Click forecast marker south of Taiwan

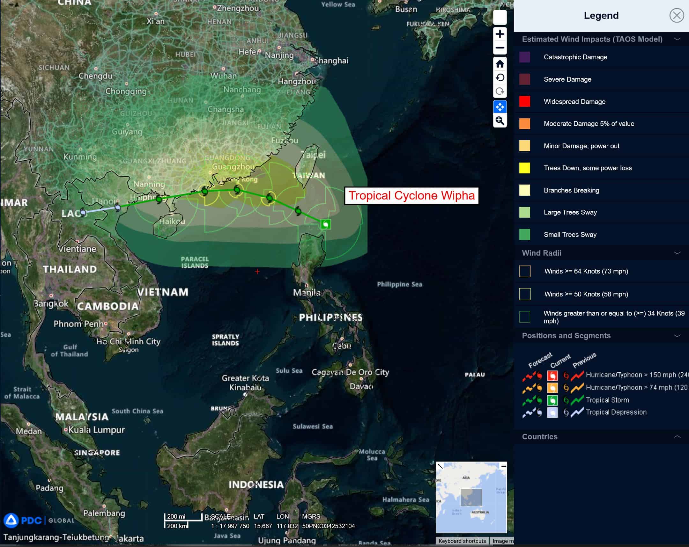click(270, 198)
